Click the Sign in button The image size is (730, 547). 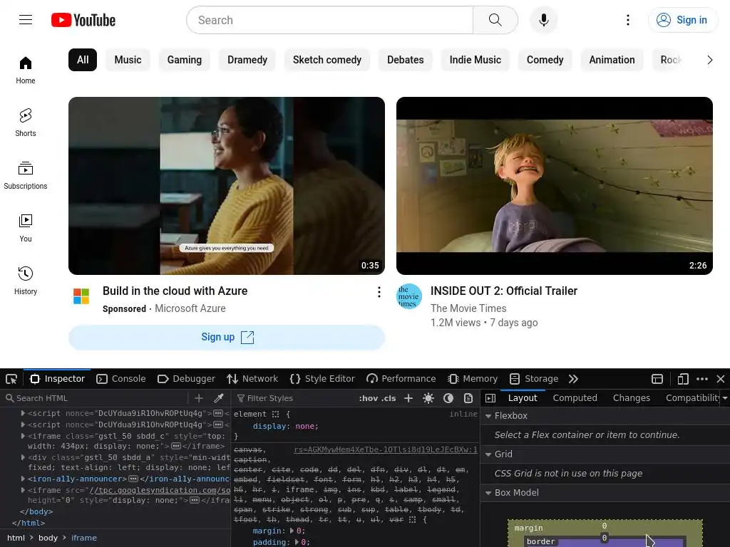tap(682, 20)
